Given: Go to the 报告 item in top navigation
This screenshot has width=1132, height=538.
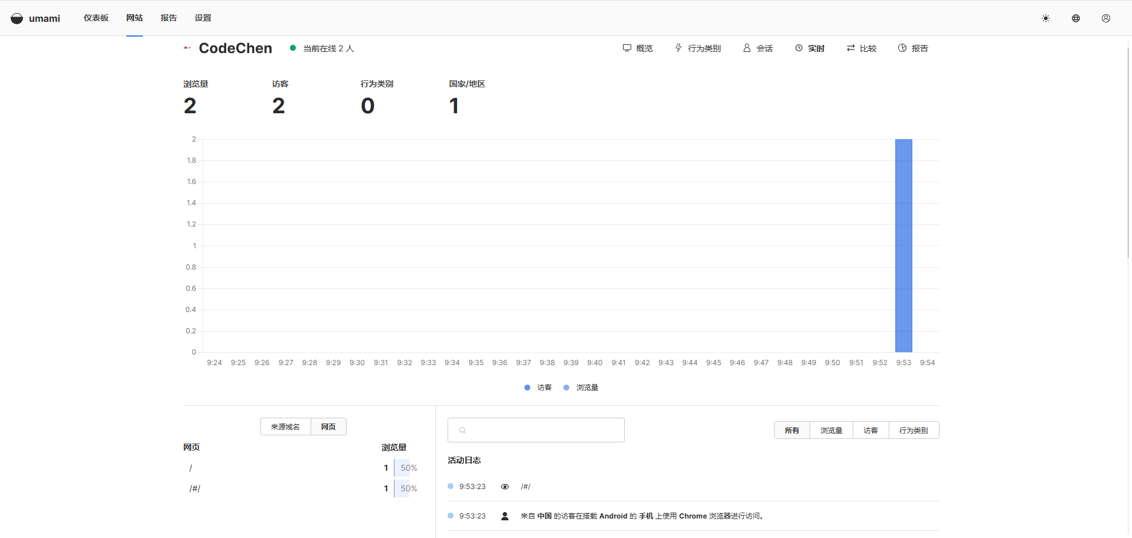Looking at the screenshot, I should 168,18.
